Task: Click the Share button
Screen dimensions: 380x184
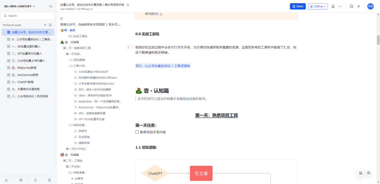Action: coord(298,6)
